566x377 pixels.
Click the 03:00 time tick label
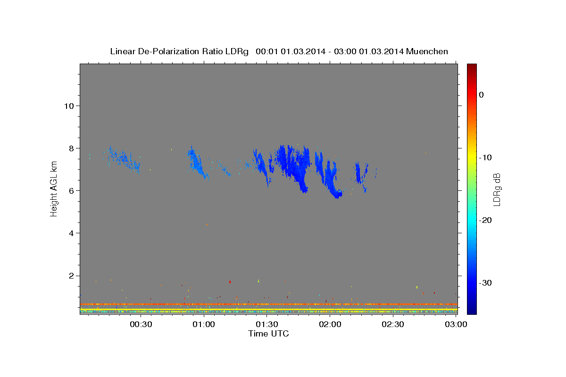pyautogui.click(x=456, y=324)
